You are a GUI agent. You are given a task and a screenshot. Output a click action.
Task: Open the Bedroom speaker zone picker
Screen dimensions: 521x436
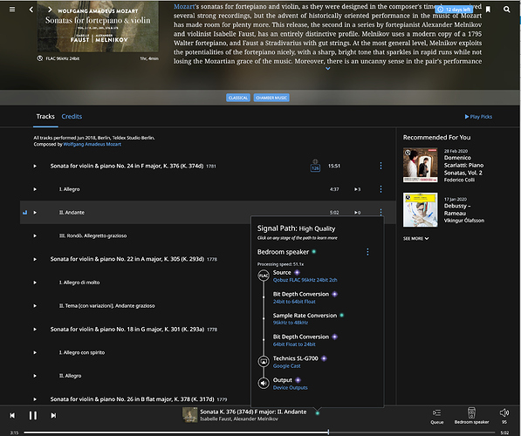[471, 416]
